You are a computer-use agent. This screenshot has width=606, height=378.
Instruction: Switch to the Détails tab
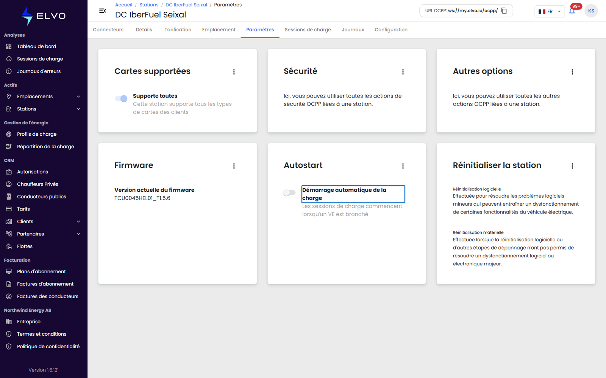(144, 30)
